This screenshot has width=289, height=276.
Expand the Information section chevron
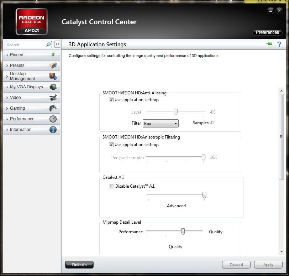point(7,130)
